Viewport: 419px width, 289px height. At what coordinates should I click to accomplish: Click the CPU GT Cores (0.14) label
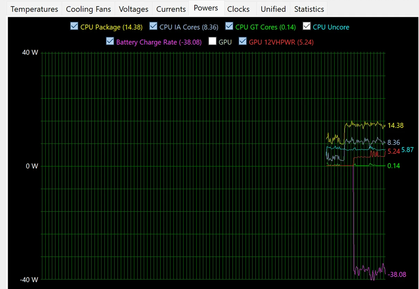pos(266,27)
